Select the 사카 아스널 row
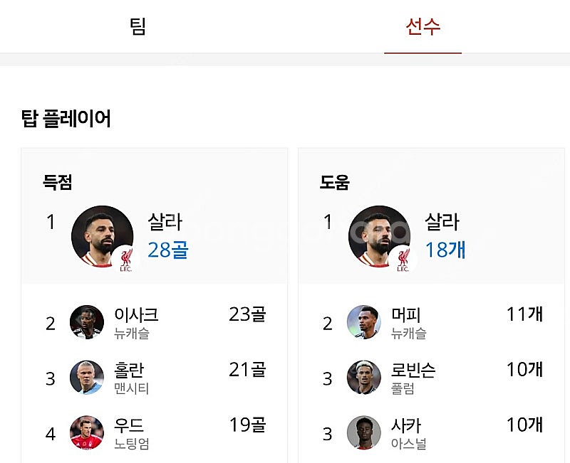 click(x=430, y=433)
